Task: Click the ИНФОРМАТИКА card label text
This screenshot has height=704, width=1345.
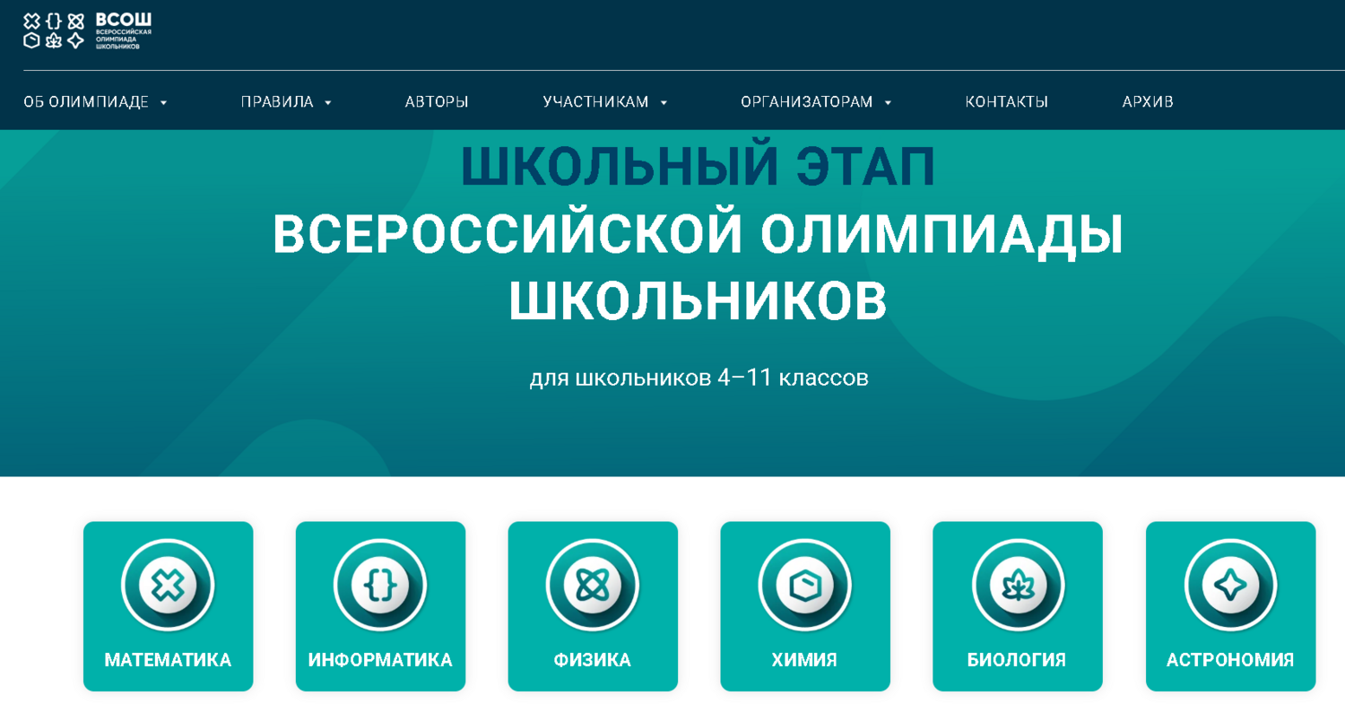Action: [x=380, y=660]
